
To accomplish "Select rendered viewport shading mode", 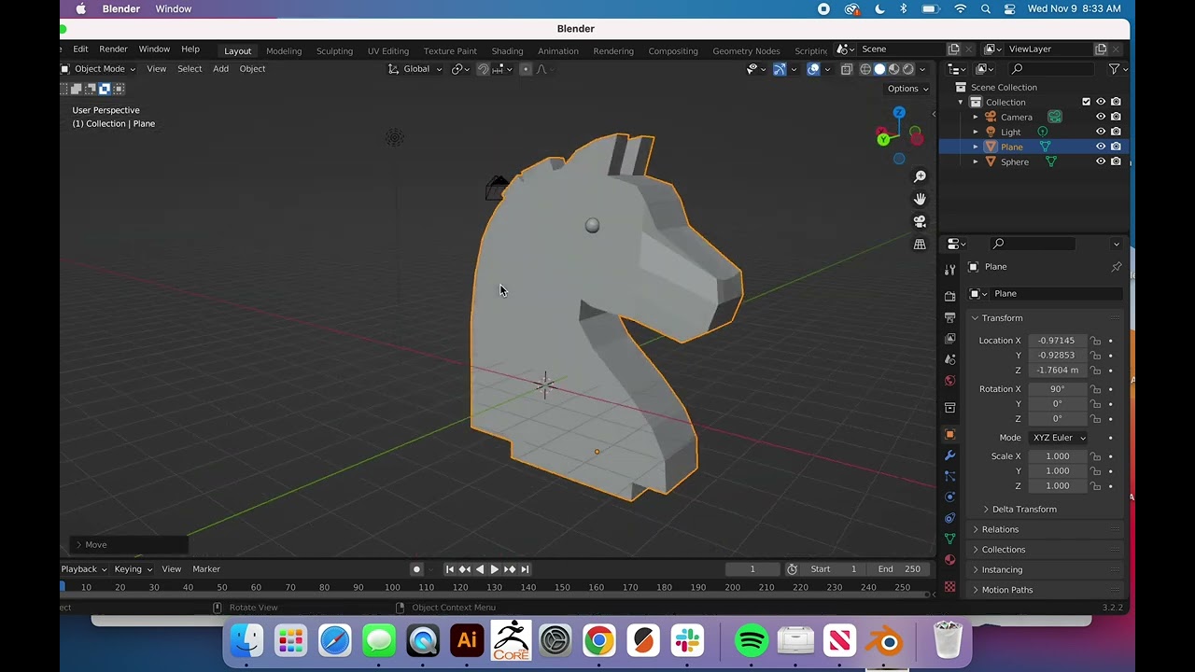I will click(x=908, y=69).
